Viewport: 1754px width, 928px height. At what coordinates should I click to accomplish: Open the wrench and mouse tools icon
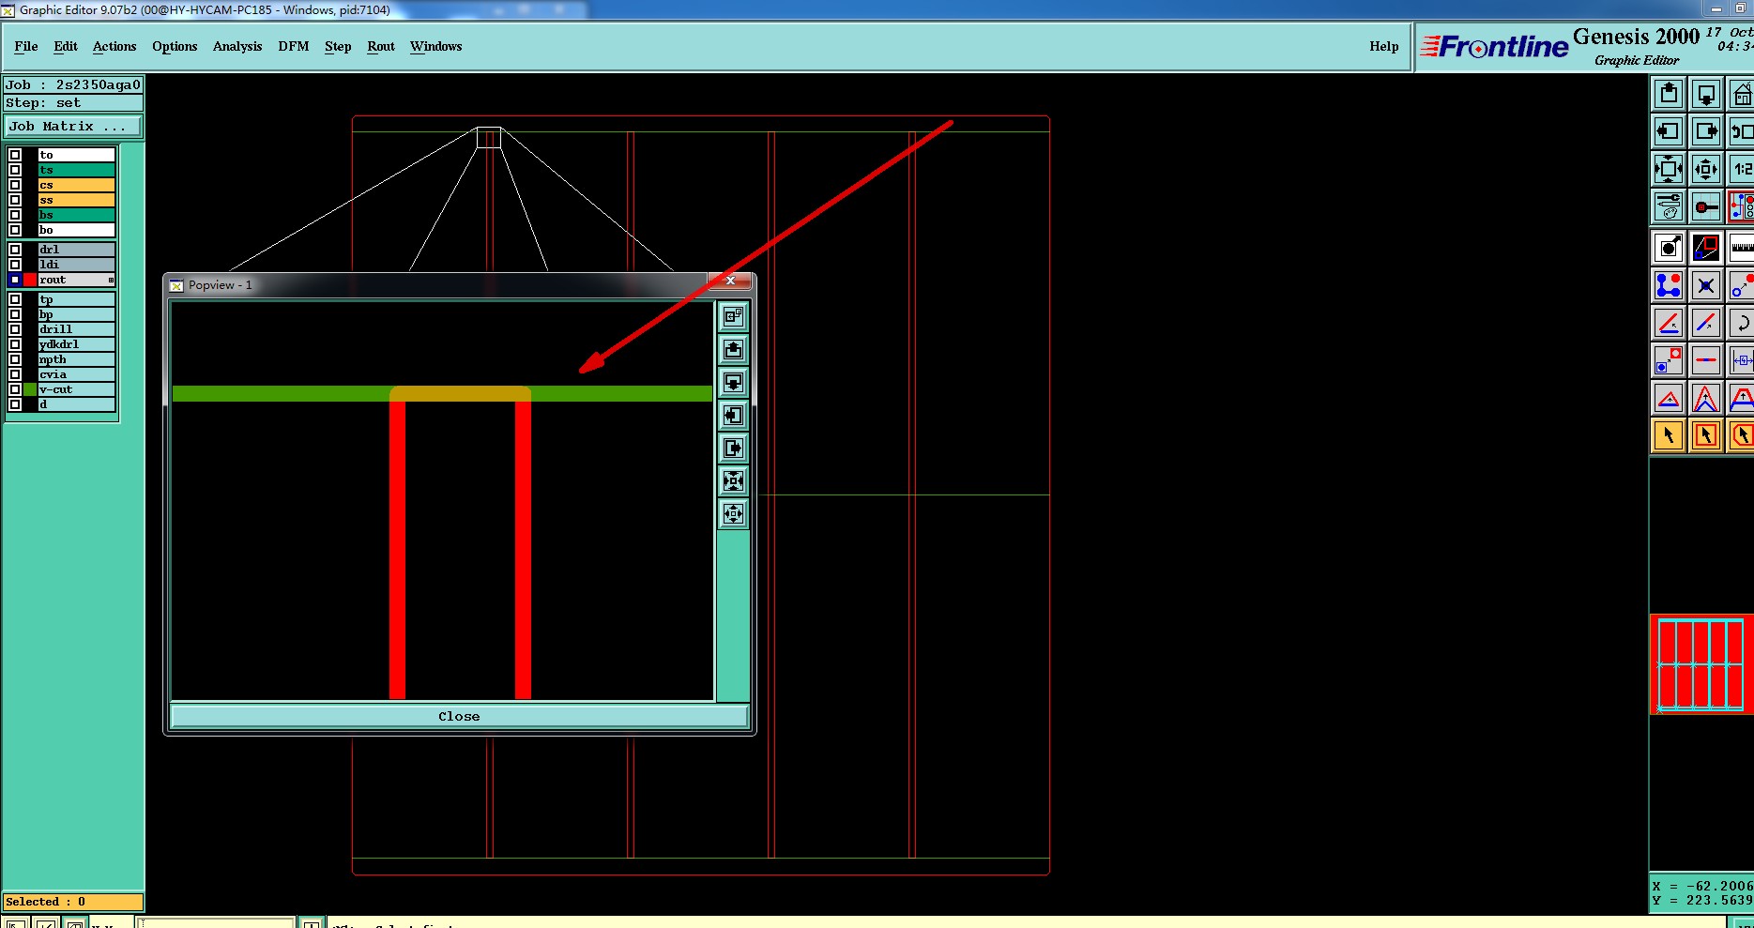point(1669,206)
